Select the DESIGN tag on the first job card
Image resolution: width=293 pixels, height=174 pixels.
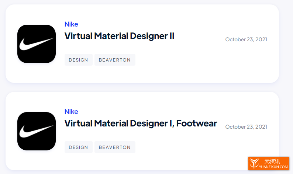79,60
